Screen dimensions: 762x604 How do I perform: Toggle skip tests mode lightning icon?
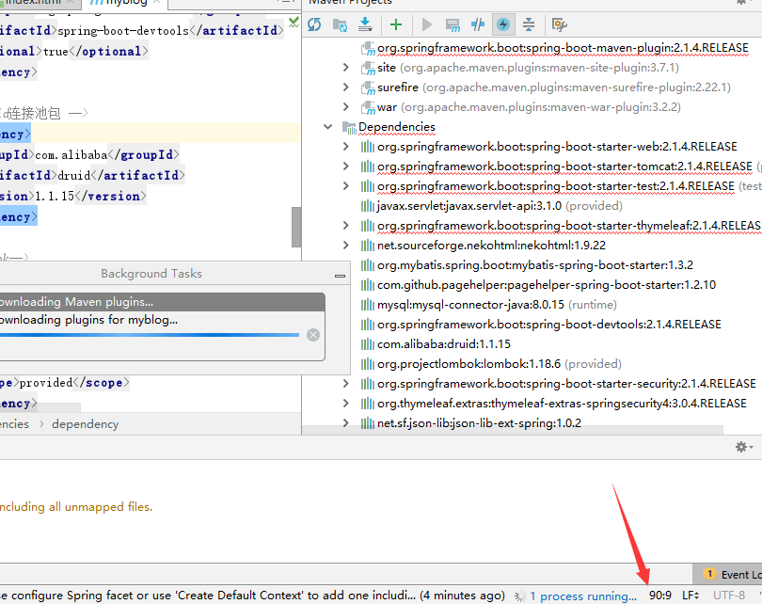tap(503, 24)
